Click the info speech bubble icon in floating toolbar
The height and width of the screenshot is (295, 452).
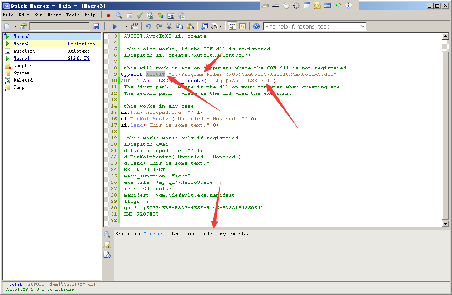tap(348, 5)
